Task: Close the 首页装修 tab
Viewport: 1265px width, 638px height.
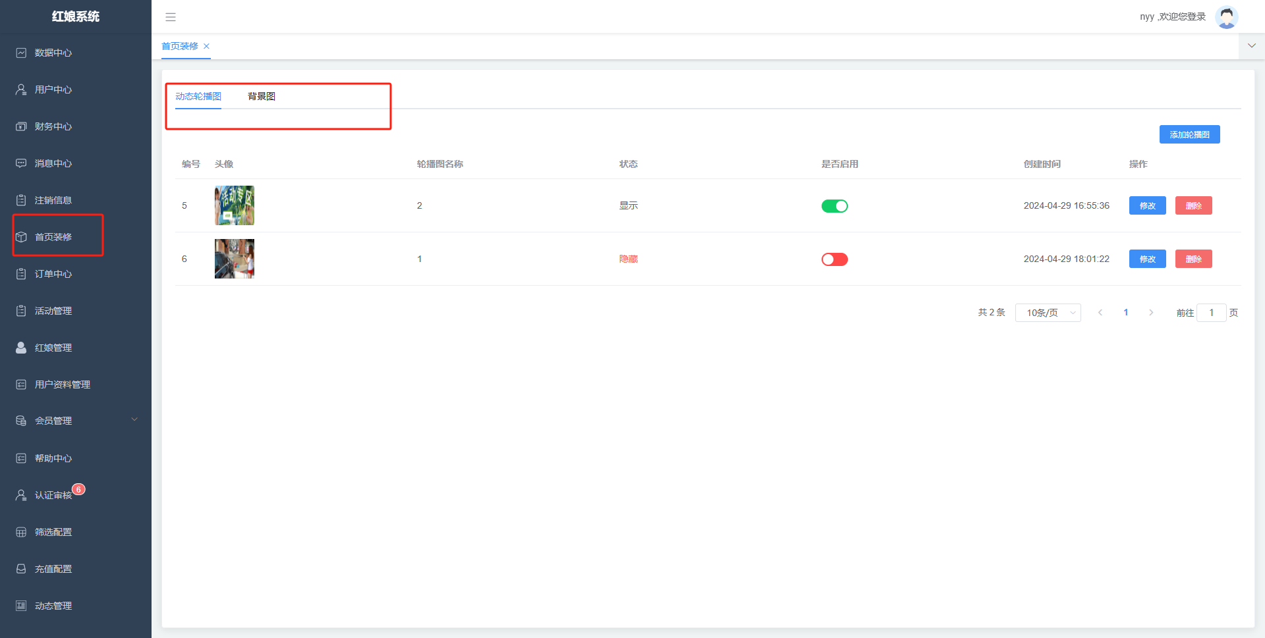Action: (x=206, y=46)
